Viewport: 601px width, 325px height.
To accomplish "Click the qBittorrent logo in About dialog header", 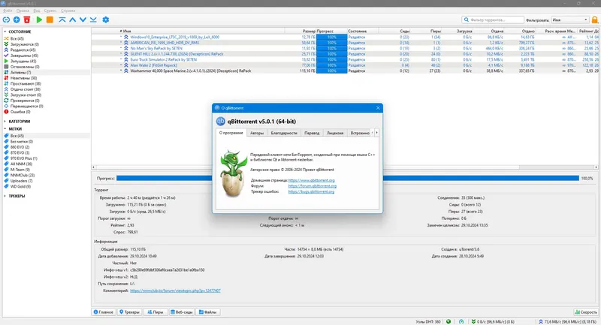I will pyautogui.click(x=220, y=121).
